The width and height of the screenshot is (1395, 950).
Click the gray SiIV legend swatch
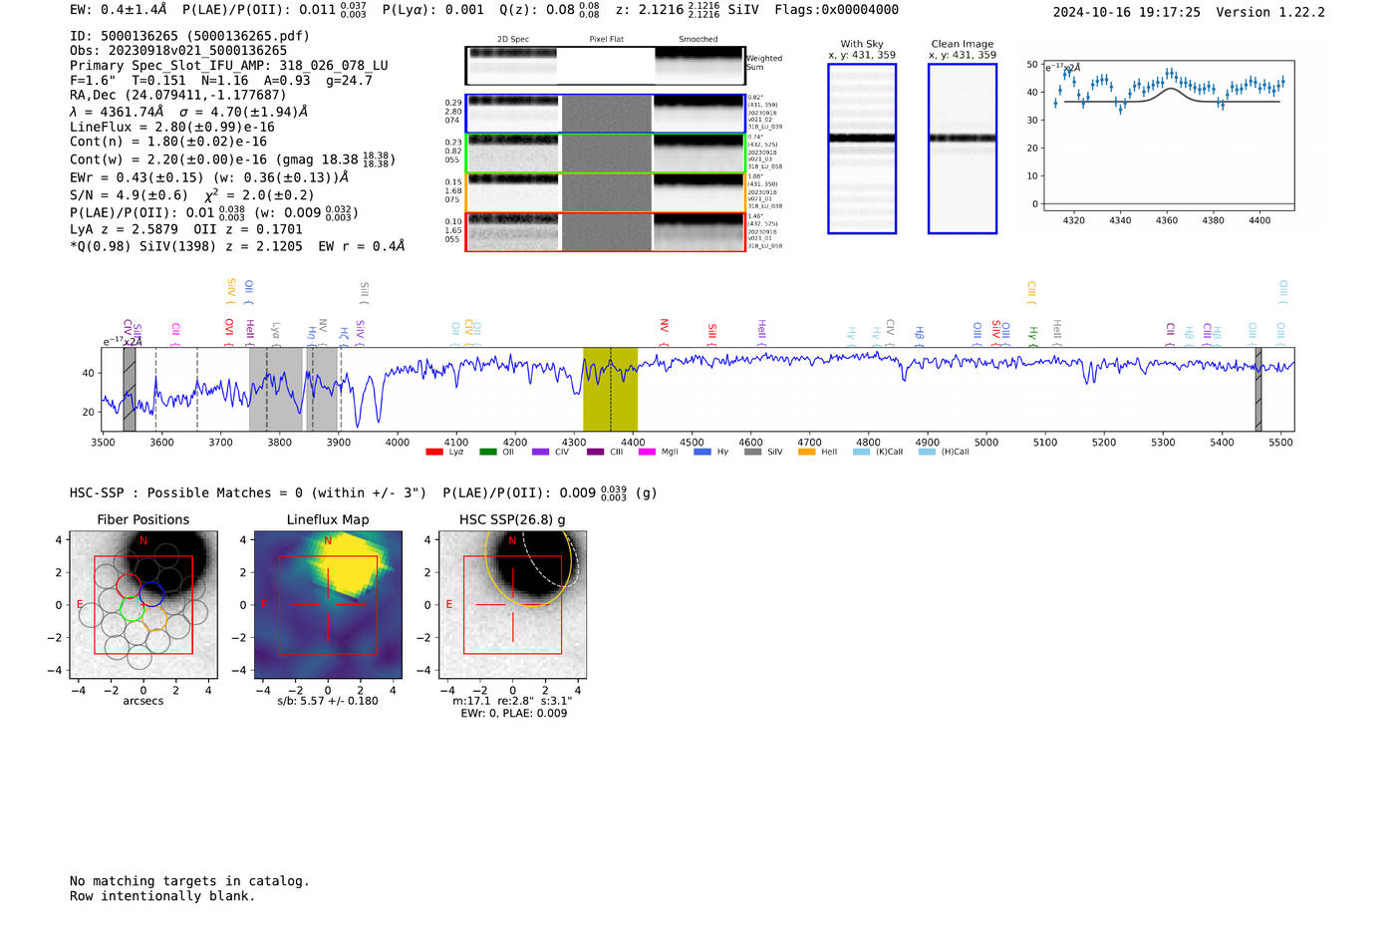click(x=753, y=452)
